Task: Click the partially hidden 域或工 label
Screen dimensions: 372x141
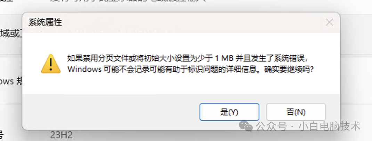Action: (11, 34)
